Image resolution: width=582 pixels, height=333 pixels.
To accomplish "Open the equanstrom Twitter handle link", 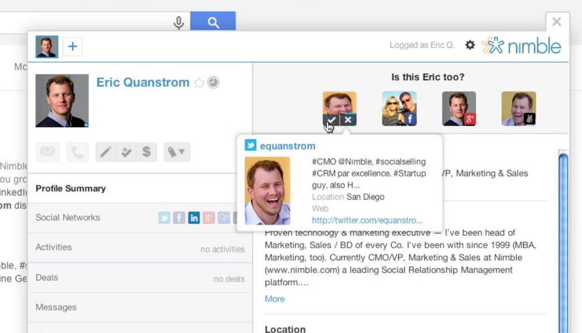I will coord(288,146).
